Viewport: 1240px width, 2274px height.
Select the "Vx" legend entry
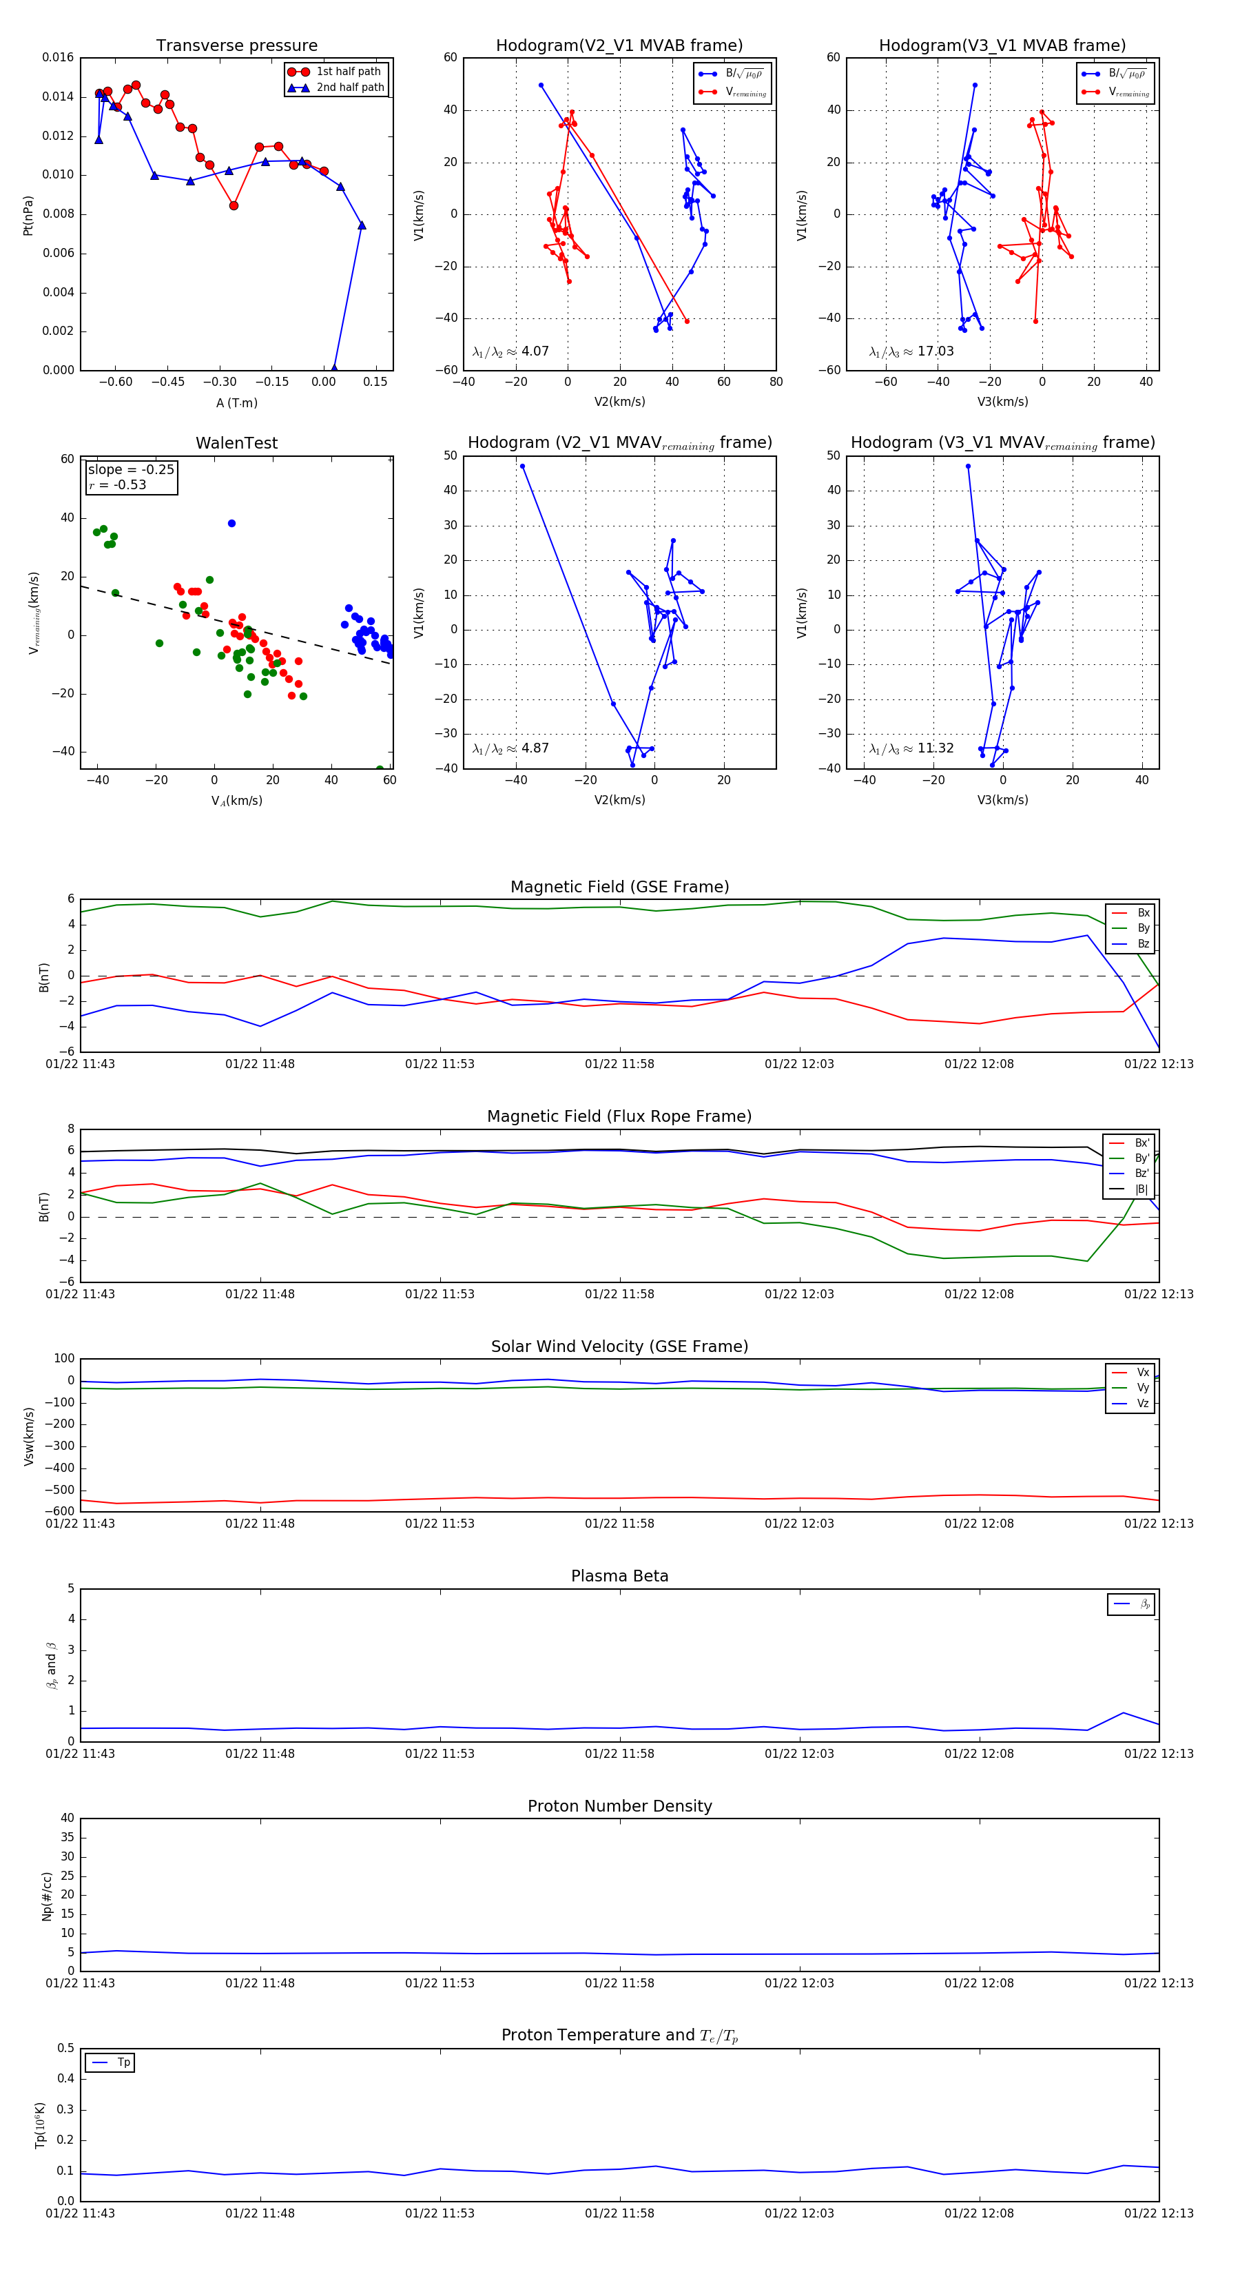pyautogui.click(x=1130, y=1373)
